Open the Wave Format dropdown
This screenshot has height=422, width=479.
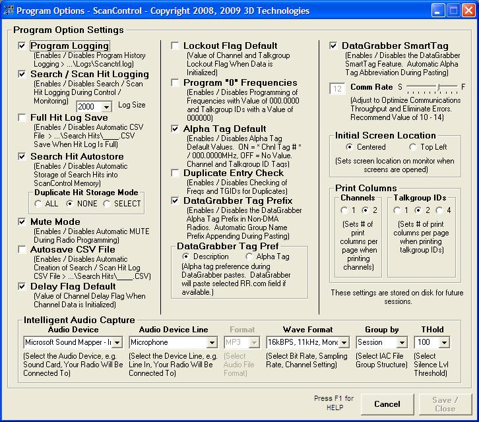pos(344,343)
